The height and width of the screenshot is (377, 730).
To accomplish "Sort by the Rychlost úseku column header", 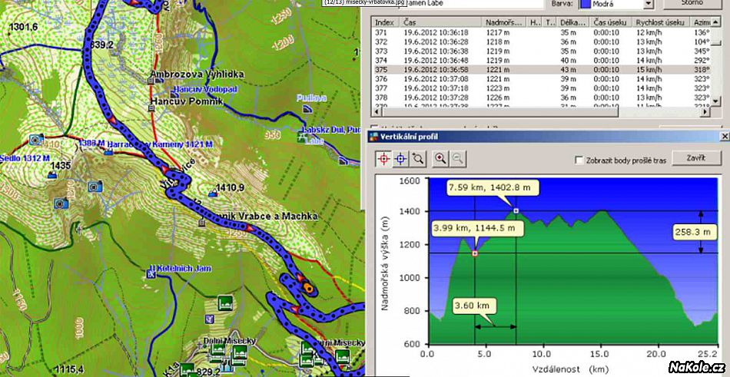I will tap(661, 22).
